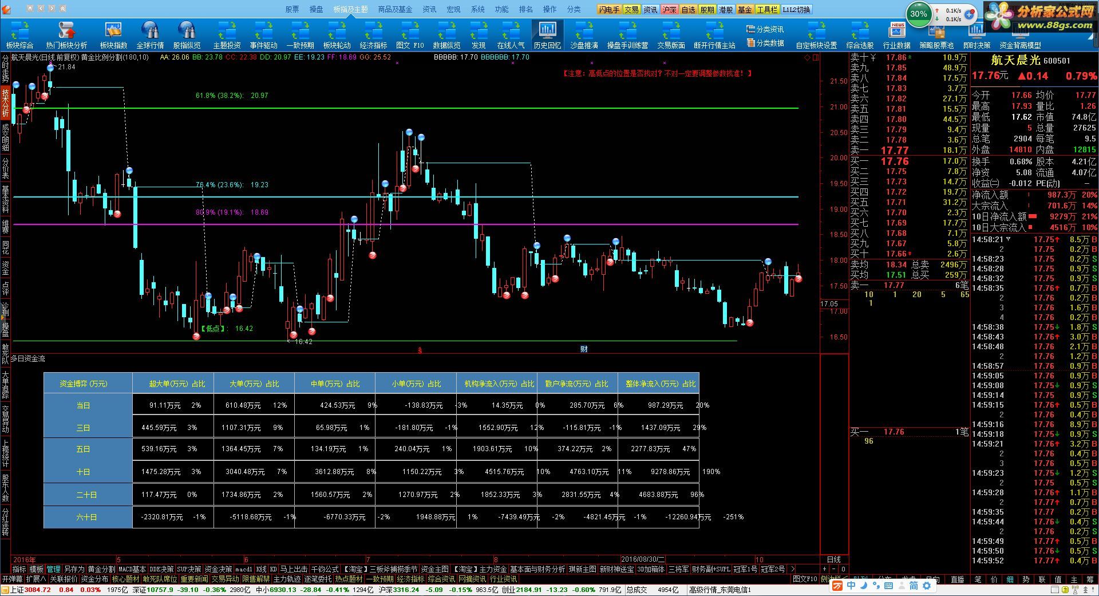Open the 日线 period selector

[834, 559]
